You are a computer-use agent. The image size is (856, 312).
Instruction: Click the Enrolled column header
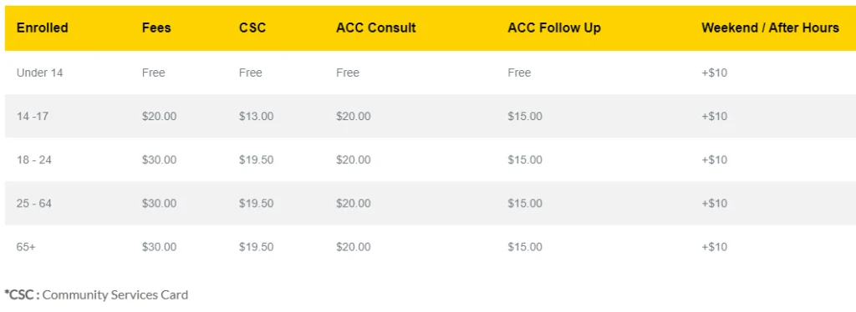(42, 28)
